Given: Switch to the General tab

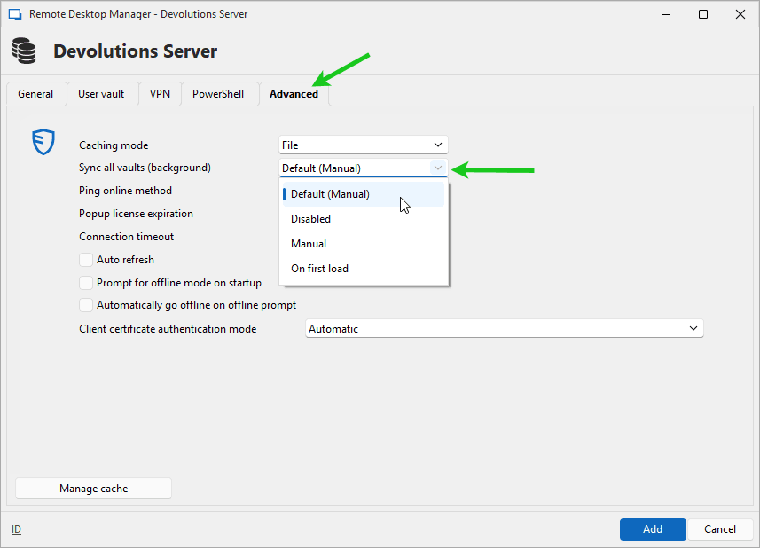Looking at the screenshot, I should coord(35,93).
